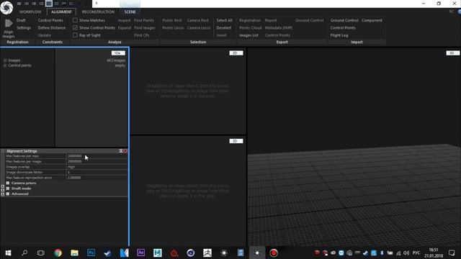Image resolution: width=461 pixels, height=259 pixels.
Task: Edit Max feature reprojection error value
Action: point(97,178)
